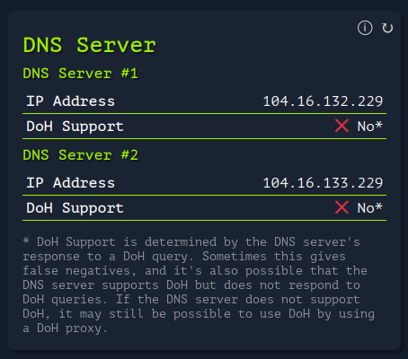Open the info icon in card header
Viewport: 408px width, 359px height.
pyautogui.click(x=365, y=28)
